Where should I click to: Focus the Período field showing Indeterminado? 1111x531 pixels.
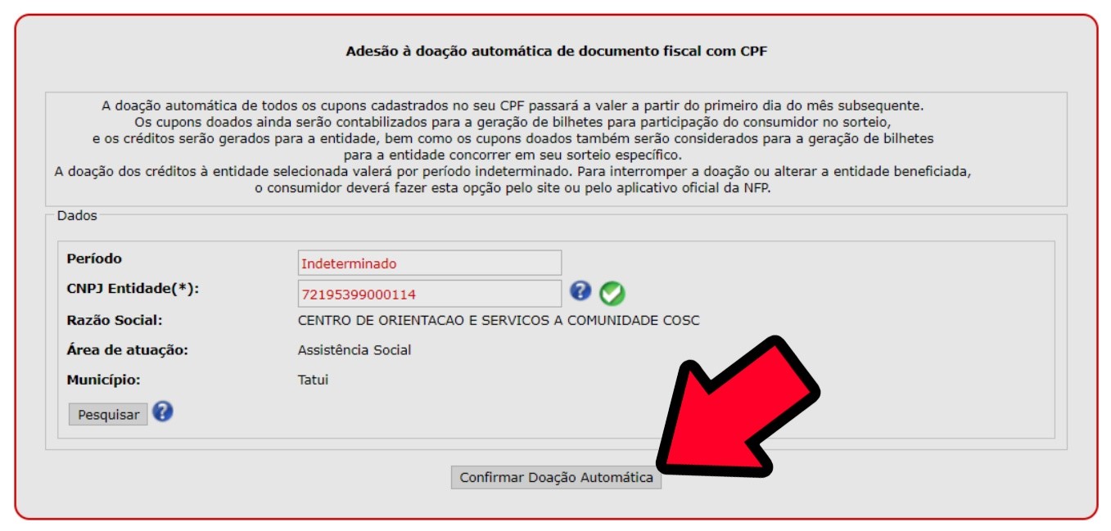(430, 263)
